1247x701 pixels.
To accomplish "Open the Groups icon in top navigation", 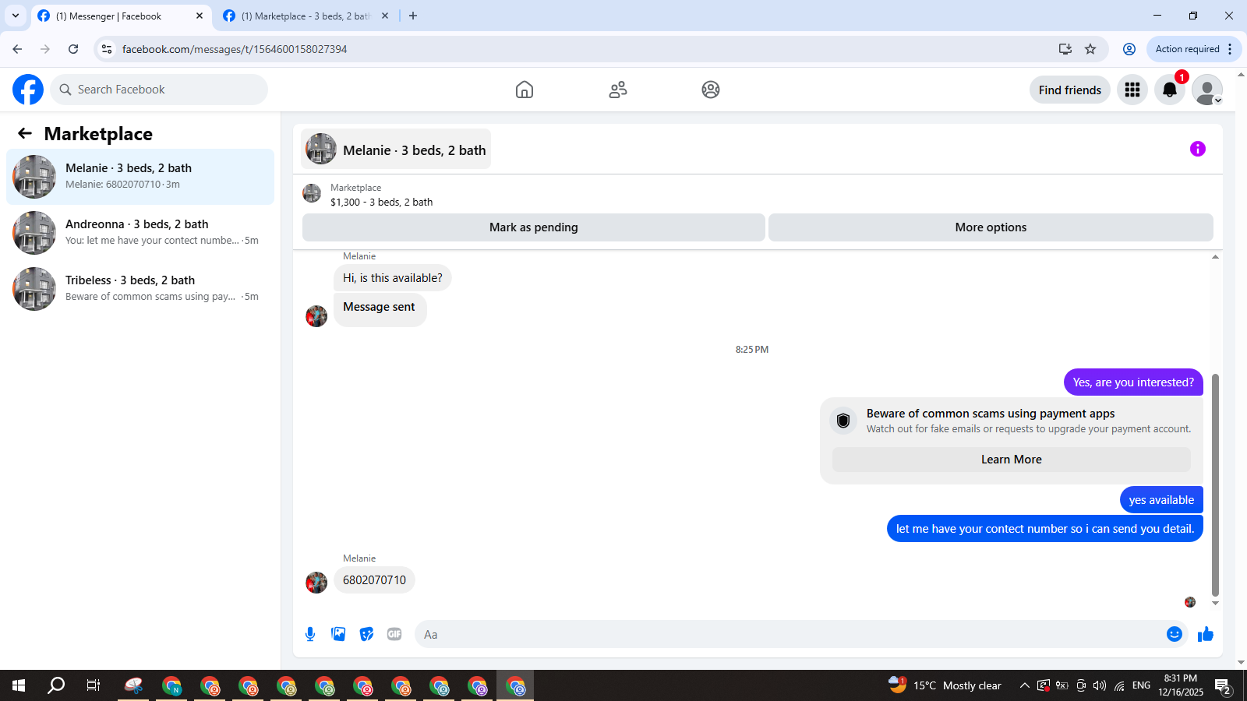I will coord(711,90).
